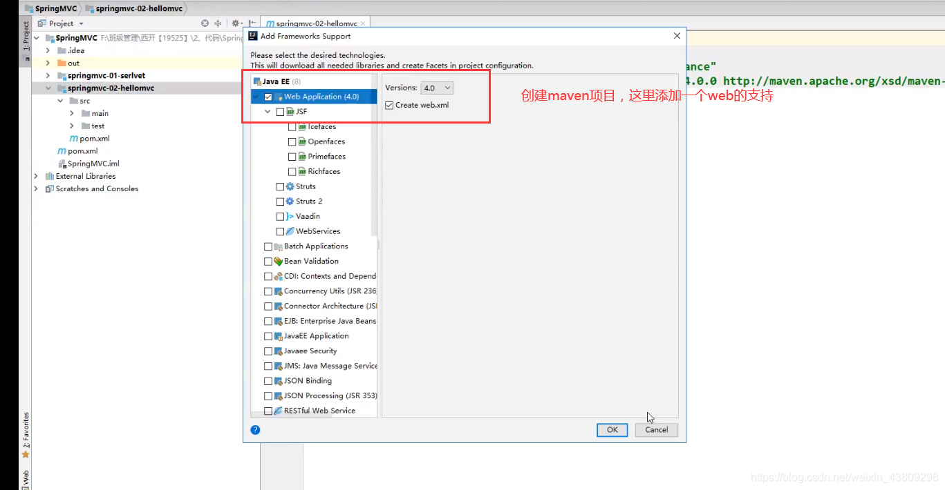945x490 pixels.
Task: Open the Project panel settings gear
Action: click(x=236, y=23)
